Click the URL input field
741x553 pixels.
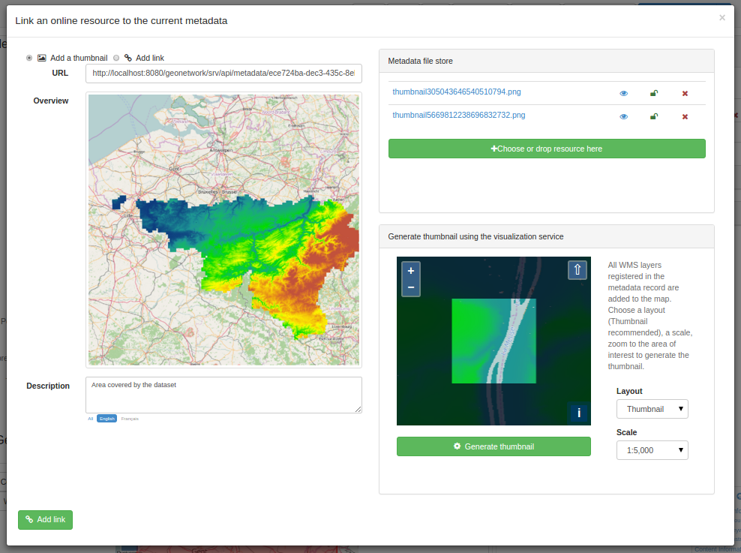223,74
